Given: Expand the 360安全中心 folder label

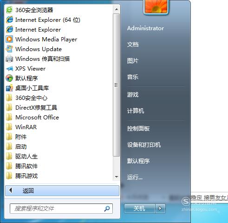Looking at the screenshot, I should [x=31, y=98].
